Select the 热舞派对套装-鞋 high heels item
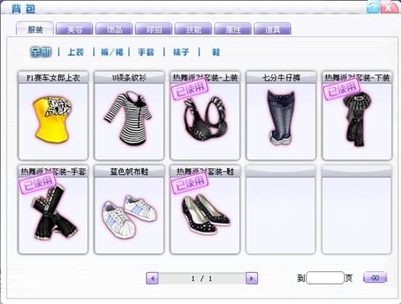401x304 pixels. pos(204,210)
